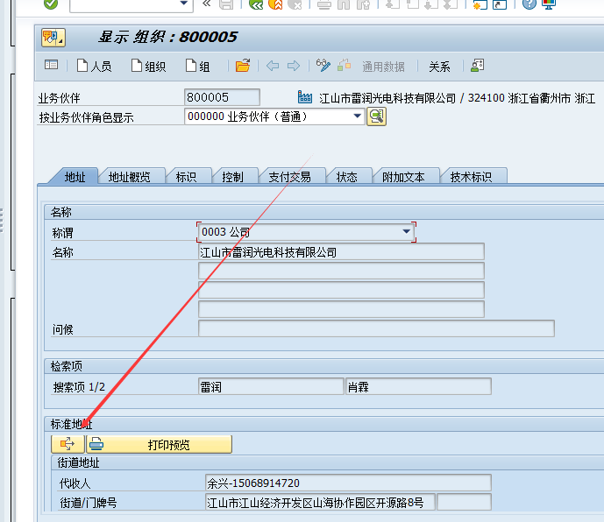604x522 pixels.
Task: Click the 打印预览 button
Action: click(159, 445)
